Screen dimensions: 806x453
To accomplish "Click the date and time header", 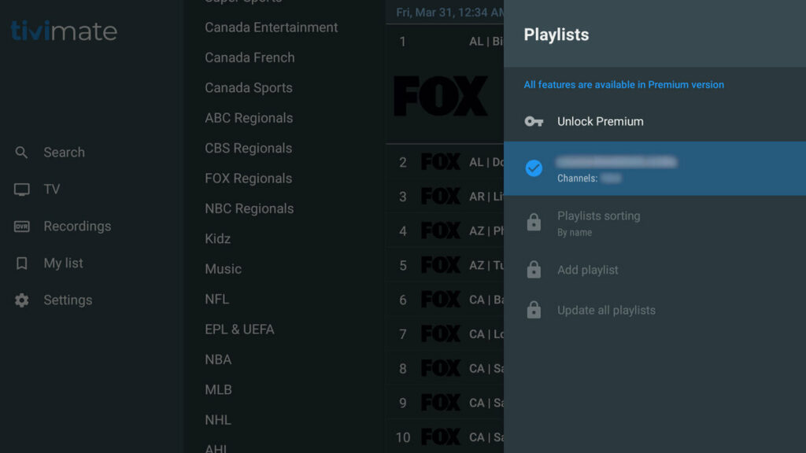I will (x=449, y=13).
